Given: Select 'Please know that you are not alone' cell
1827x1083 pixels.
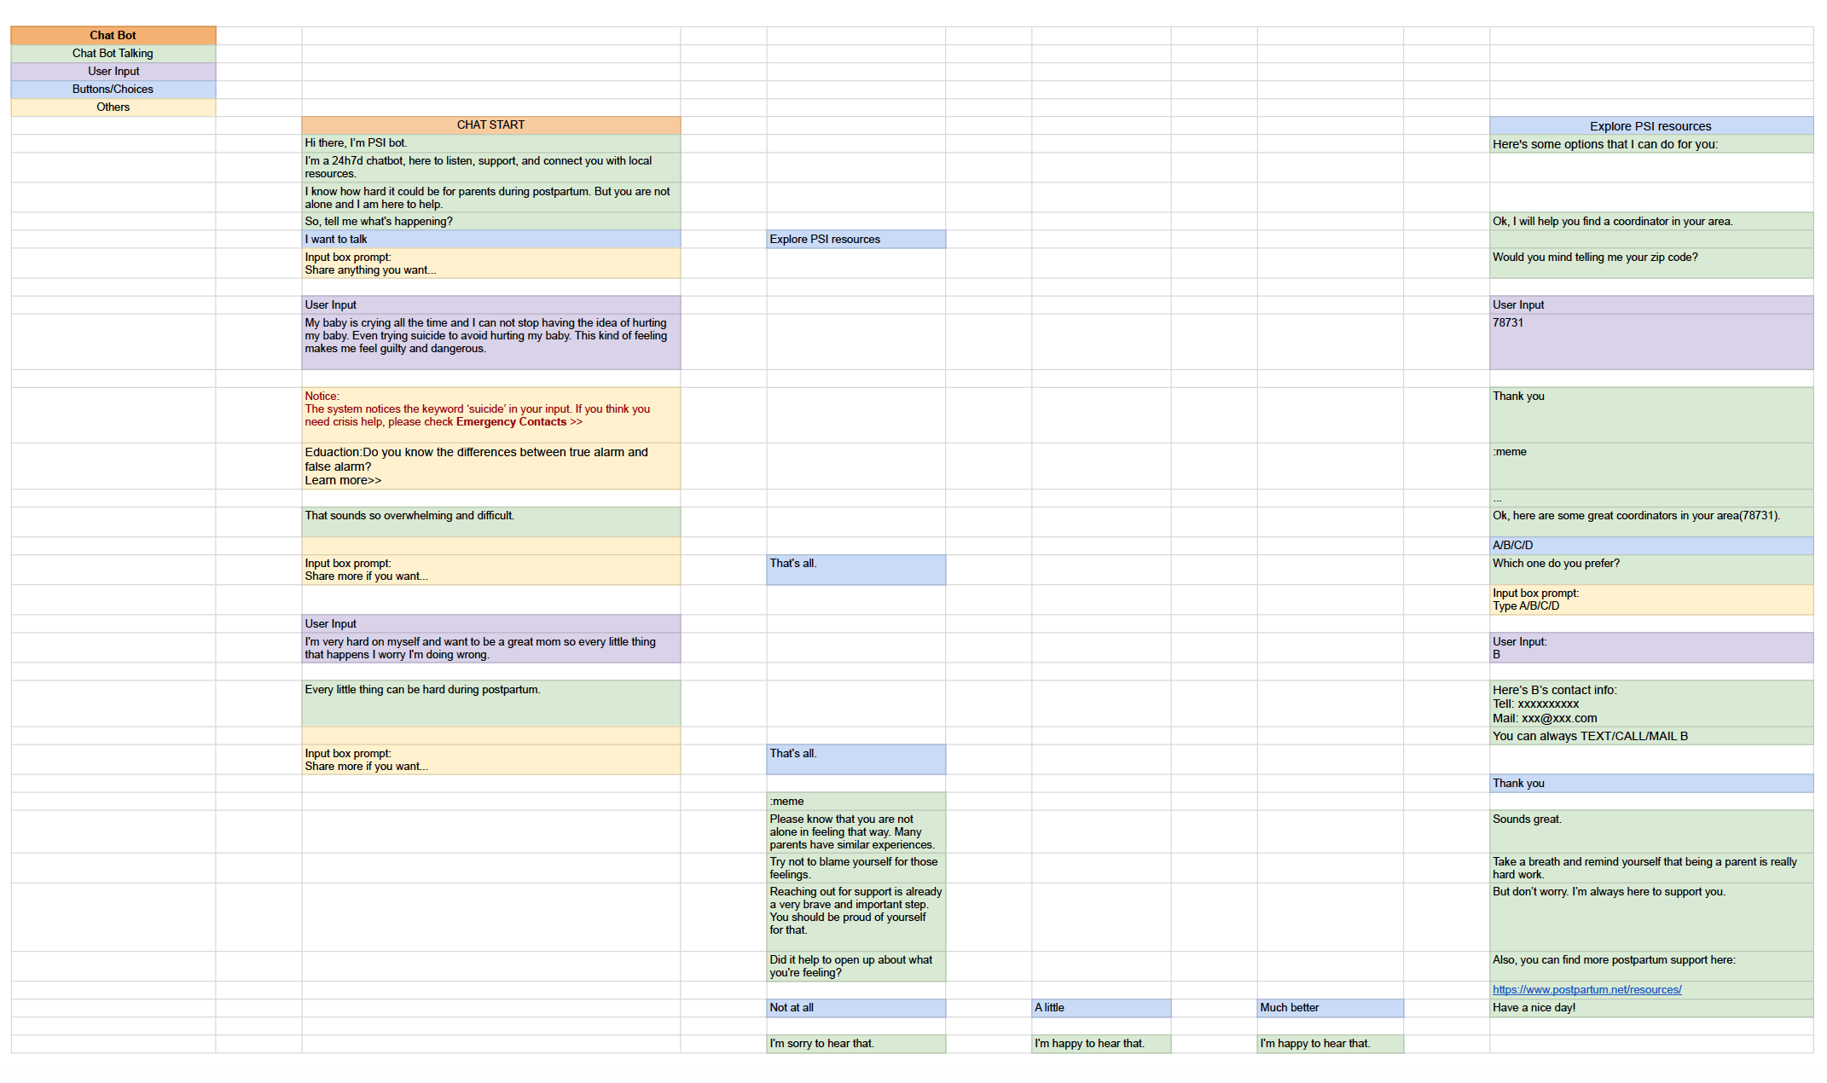Looking at the screenshot, I should 856,831.
